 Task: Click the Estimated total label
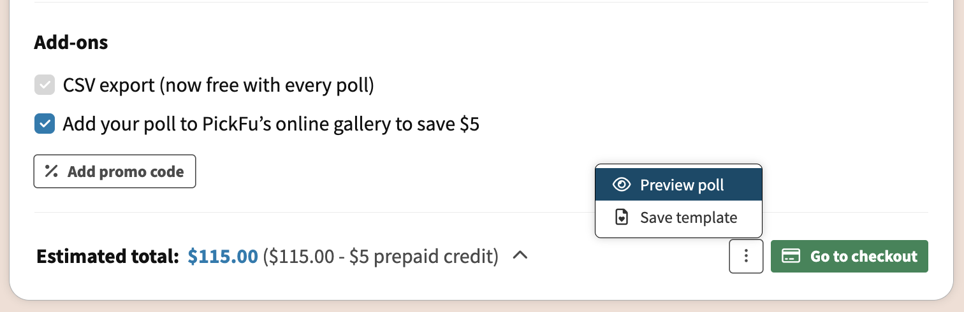108,257
